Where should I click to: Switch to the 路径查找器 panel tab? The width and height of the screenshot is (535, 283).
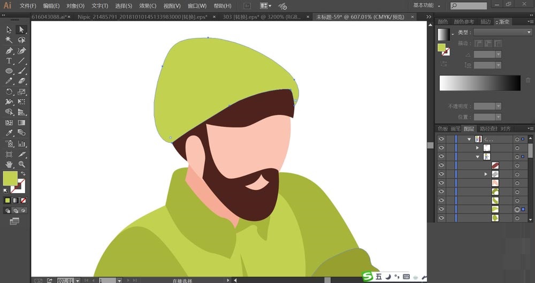(487, 129)
